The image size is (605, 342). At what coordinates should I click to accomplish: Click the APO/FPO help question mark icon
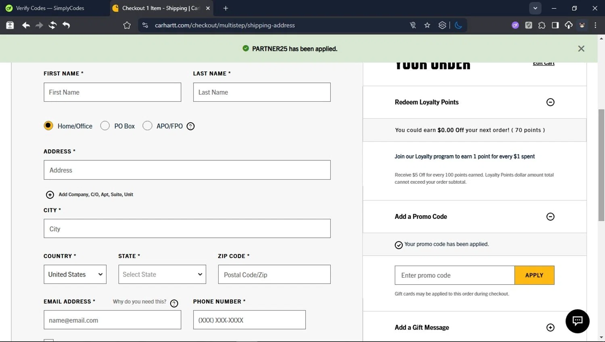(191, 126)
